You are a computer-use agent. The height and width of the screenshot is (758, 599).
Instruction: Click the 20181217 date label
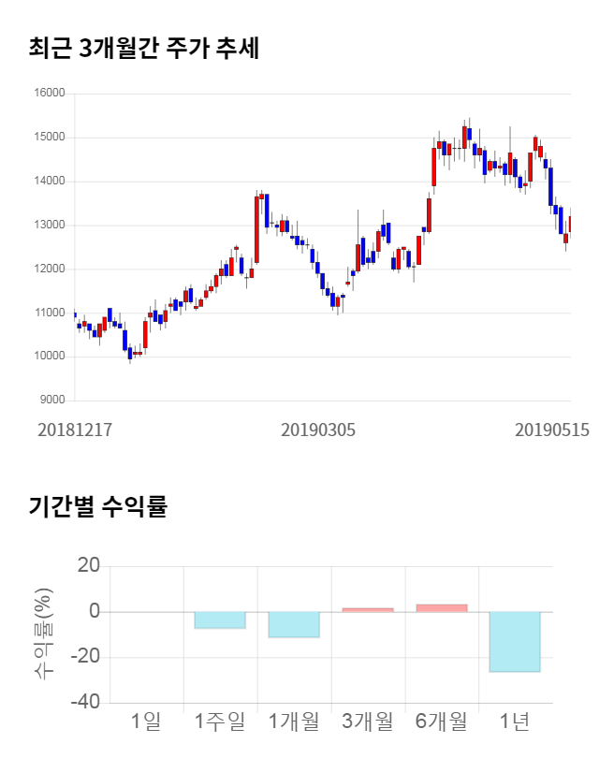[75, 430]
